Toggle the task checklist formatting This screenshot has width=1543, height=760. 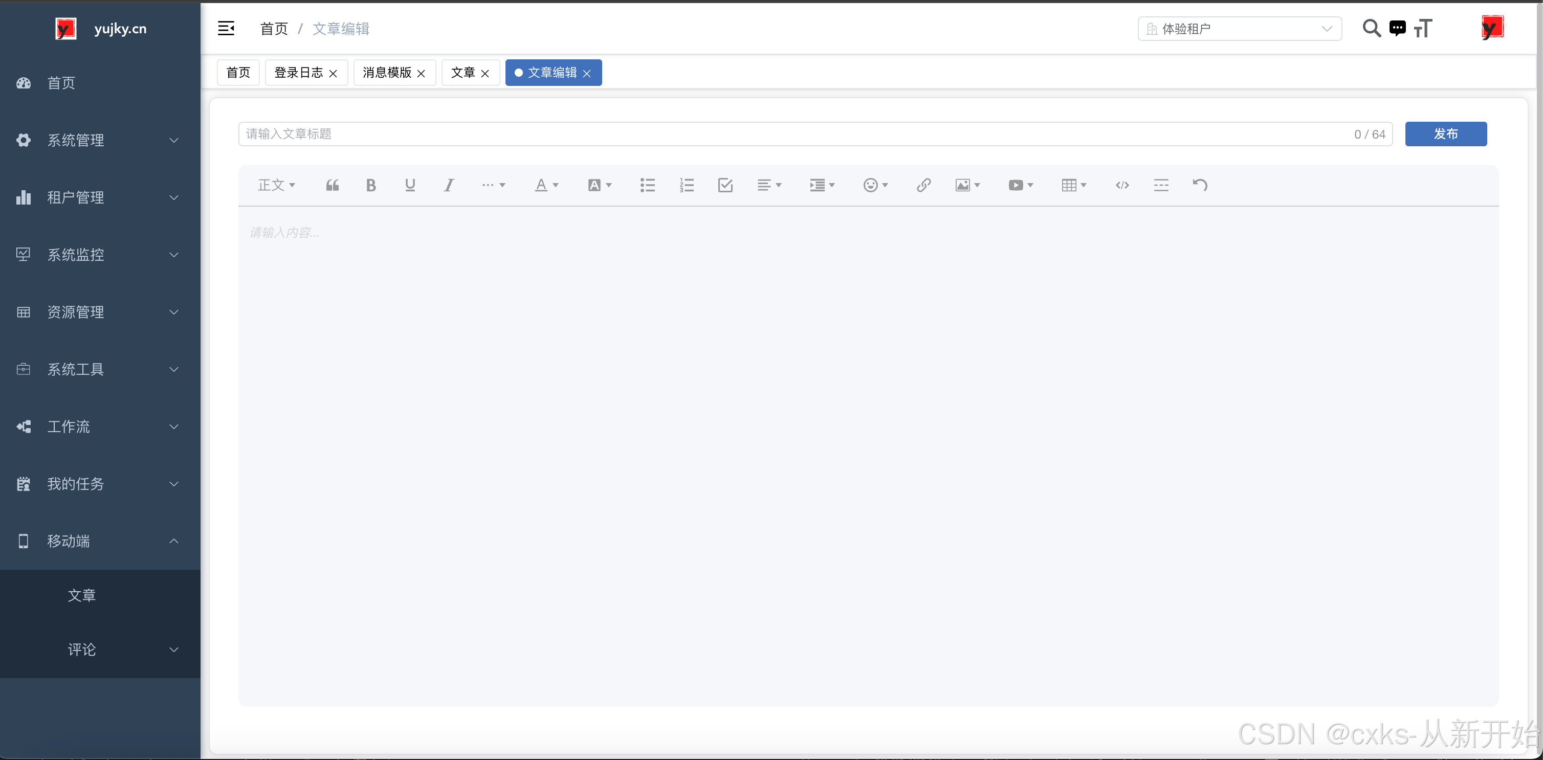[725, 185]
